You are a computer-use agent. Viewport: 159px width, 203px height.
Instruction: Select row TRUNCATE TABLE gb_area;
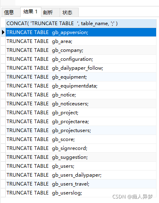(81, 41)
